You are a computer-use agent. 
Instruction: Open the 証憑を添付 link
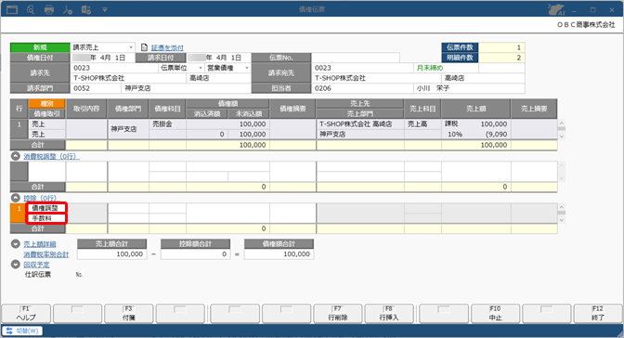(167, 47)
